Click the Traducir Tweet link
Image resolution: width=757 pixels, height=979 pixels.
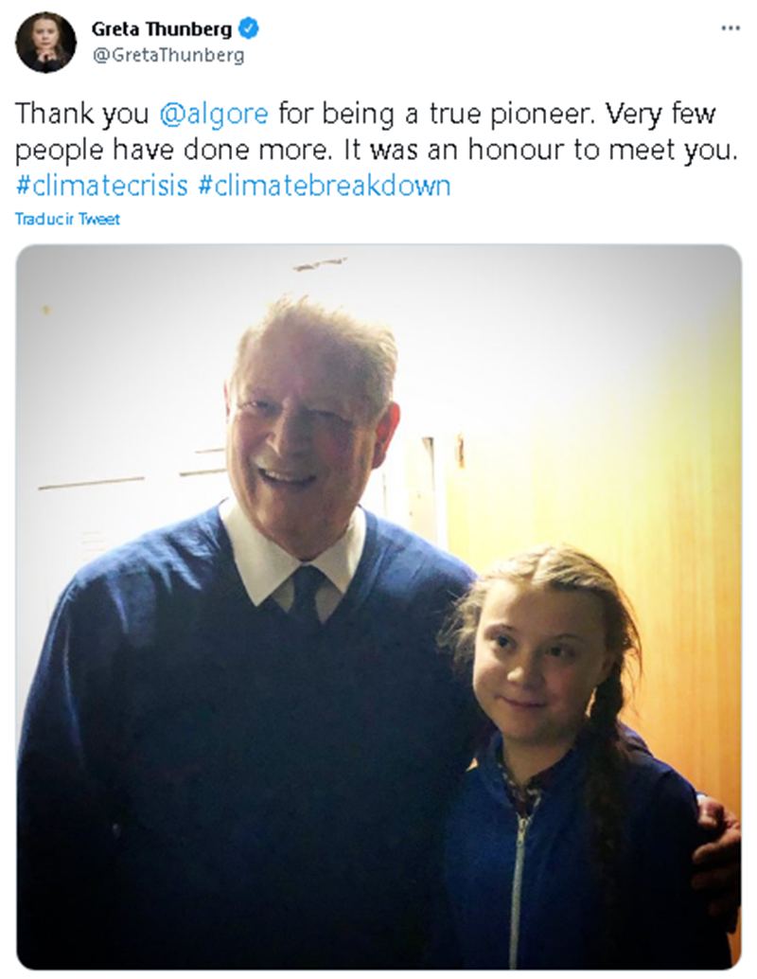tap(67, 220)
